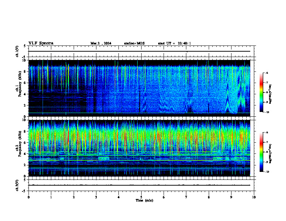Image resolution: width=286 pixels, height=221 pixels.
Task: Click the "5" minute tick on time axis
Action: (141, 197)
